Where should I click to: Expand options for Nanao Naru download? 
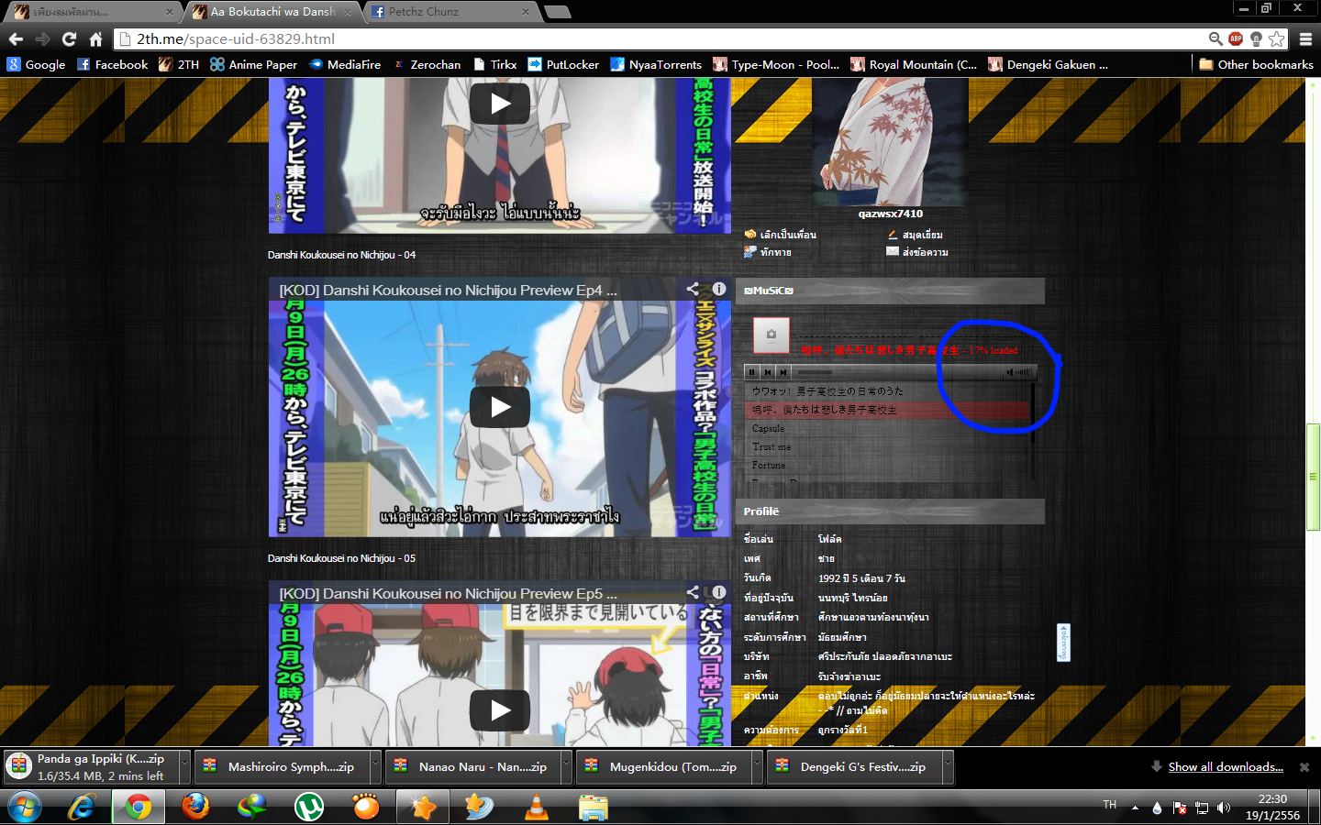[x=566, y=766]
